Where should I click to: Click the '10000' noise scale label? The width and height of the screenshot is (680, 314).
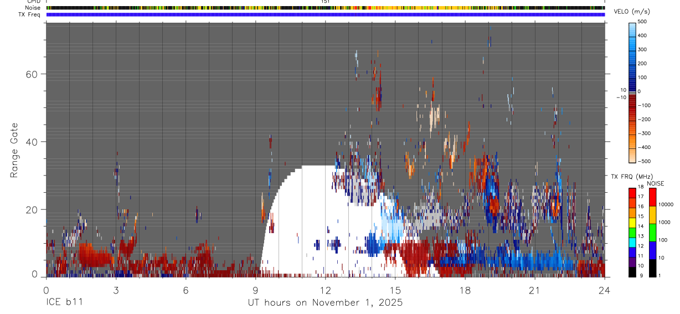coord(666,204)
